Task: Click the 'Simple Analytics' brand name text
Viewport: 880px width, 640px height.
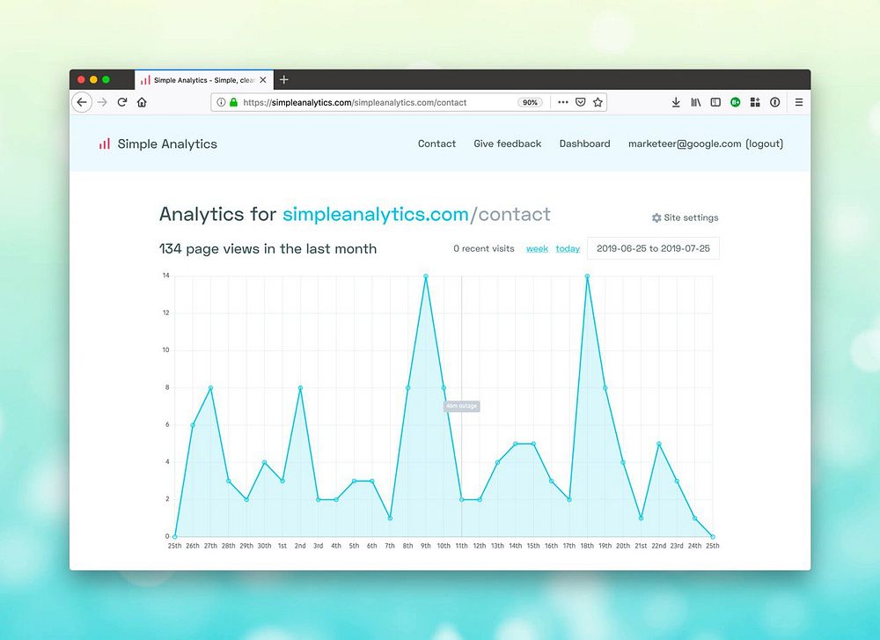Action: pyautogui.click(x=167, y=143)
